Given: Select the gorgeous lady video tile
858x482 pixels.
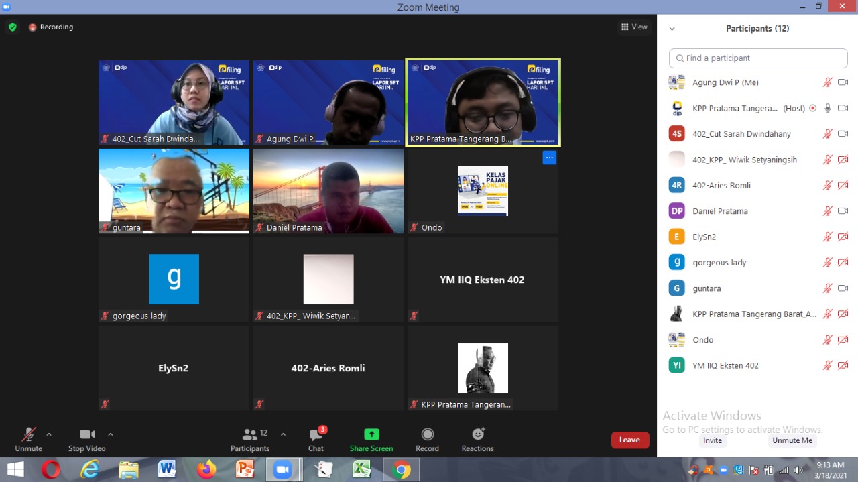Looking at the screenshot, I should coord(174,280).
